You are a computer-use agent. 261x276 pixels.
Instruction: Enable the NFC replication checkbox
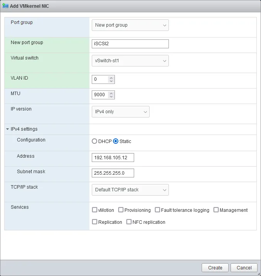click(x=129, y=222)
